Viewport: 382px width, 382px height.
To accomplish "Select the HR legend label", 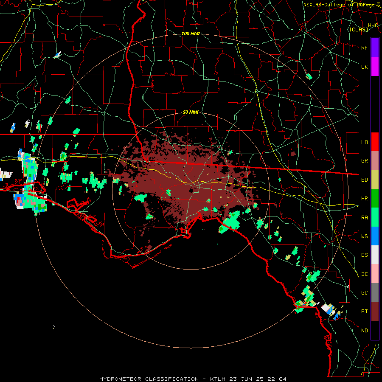I will coord(365,199).
